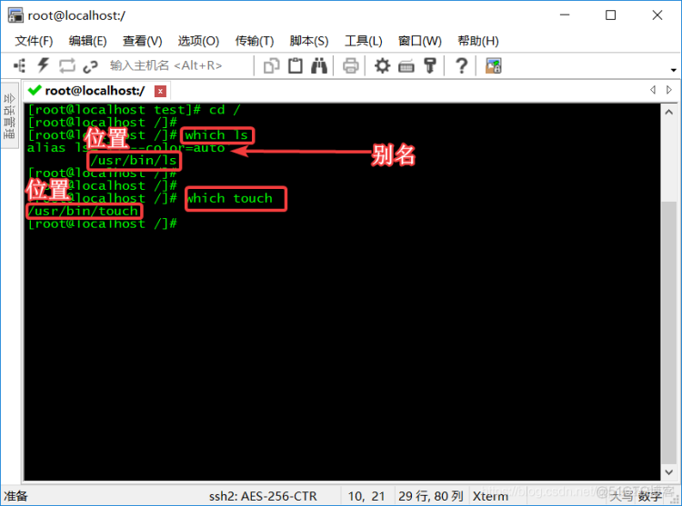
Task: Click the public key agent icon
Action: coord(430,65)
